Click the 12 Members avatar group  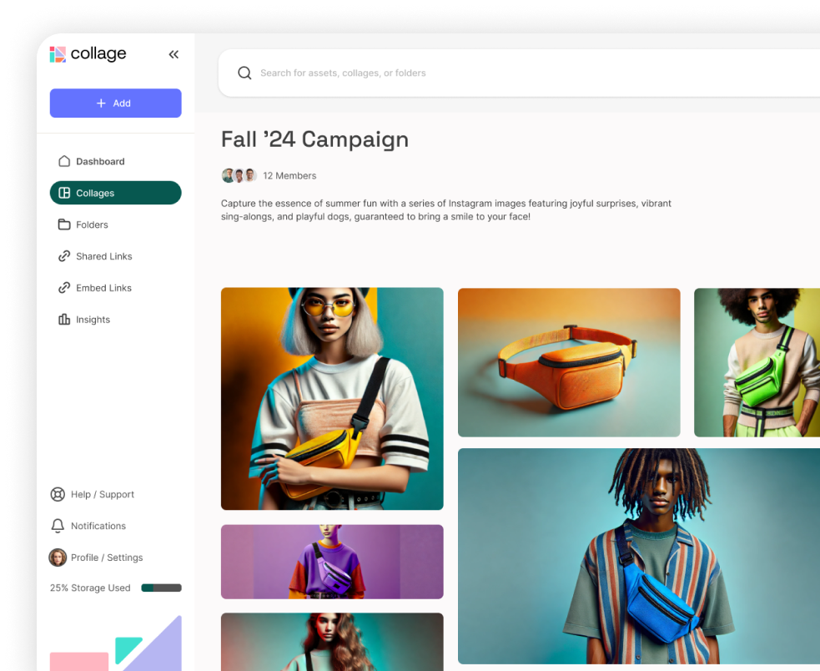(x=239, y=175)
